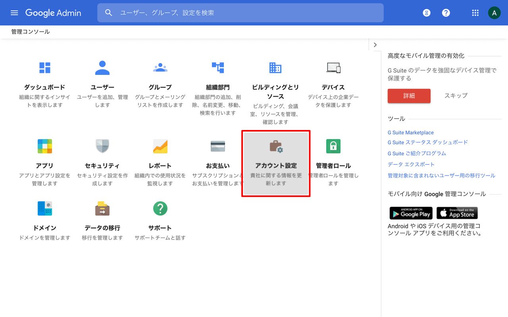The width and height of the screenshot is (508, 317).
Task: Open the デバイス devices icon
Action: [x=333, y=68]
